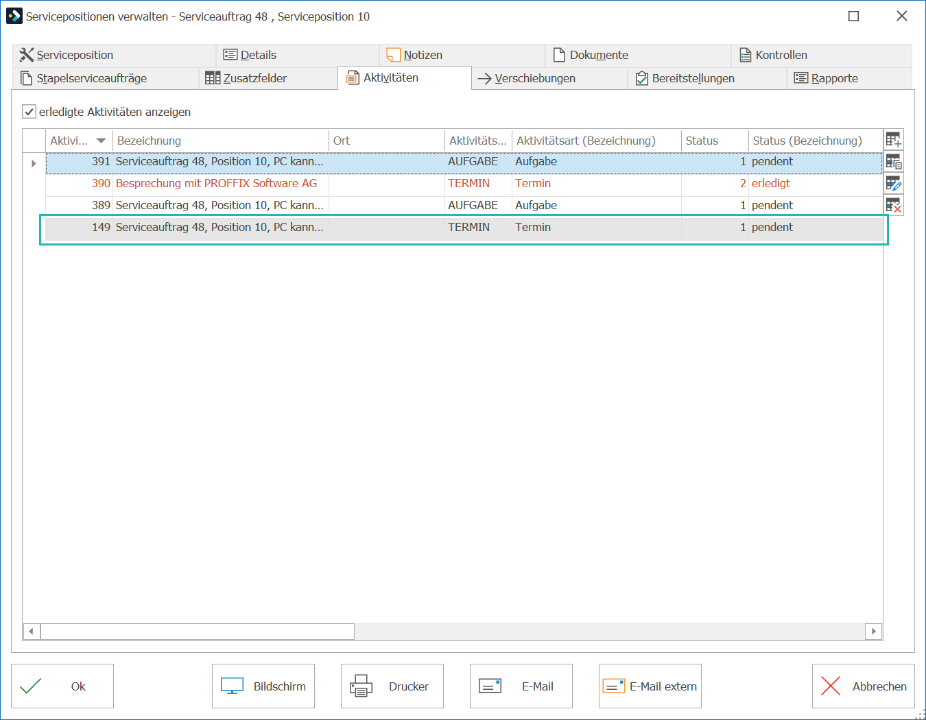The image size is (926, 720).
Task: Switch to the Rapporte tab
Action: click(x=849, y=78)
